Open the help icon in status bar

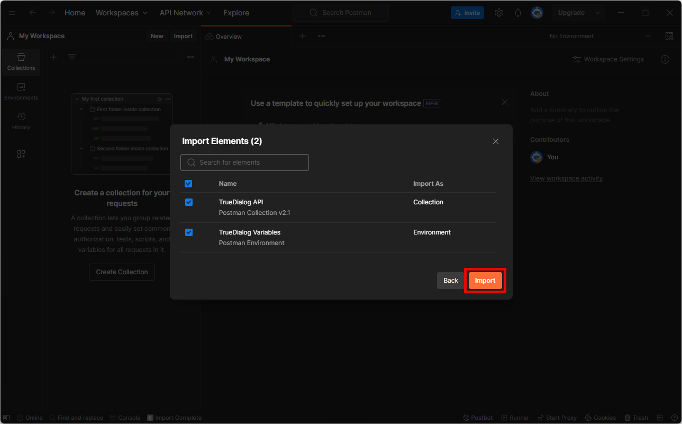click(675, 418)
